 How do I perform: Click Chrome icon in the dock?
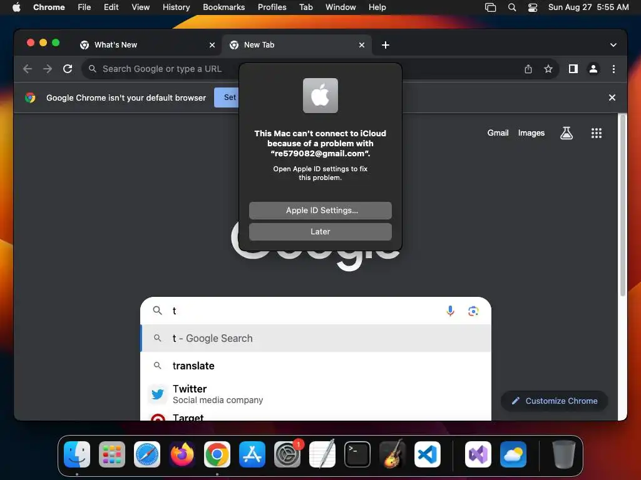(x=217, y=454)
